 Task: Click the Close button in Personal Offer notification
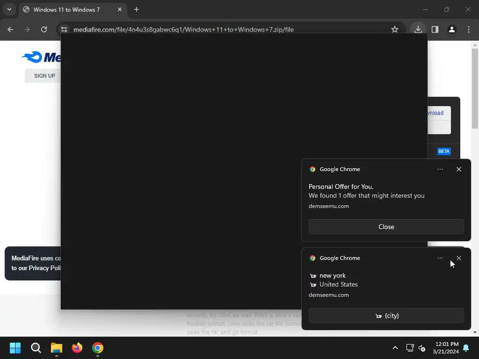click(386, 227)
